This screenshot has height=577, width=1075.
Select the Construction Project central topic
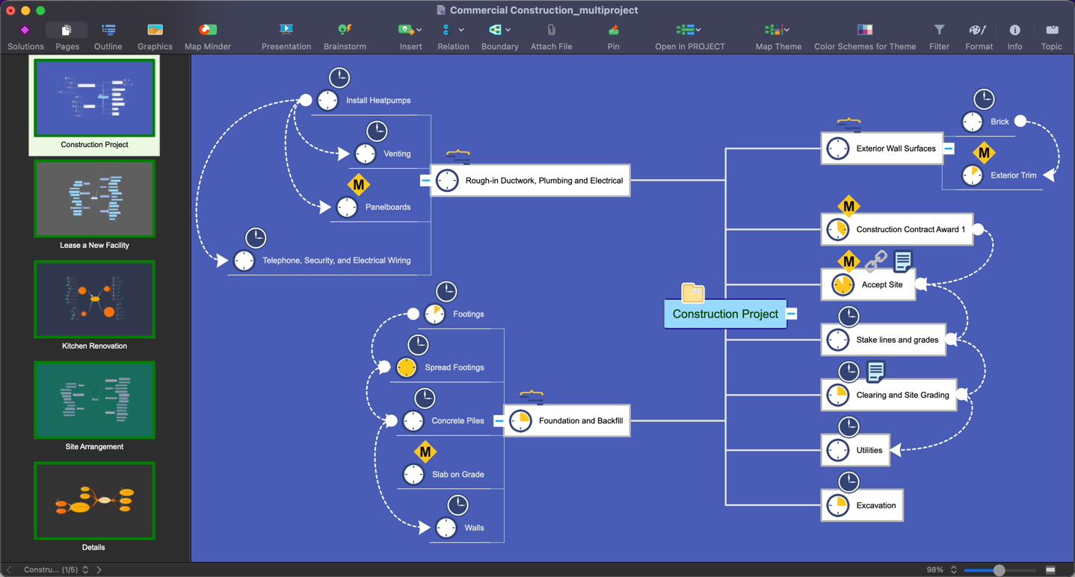pos(725,314)
